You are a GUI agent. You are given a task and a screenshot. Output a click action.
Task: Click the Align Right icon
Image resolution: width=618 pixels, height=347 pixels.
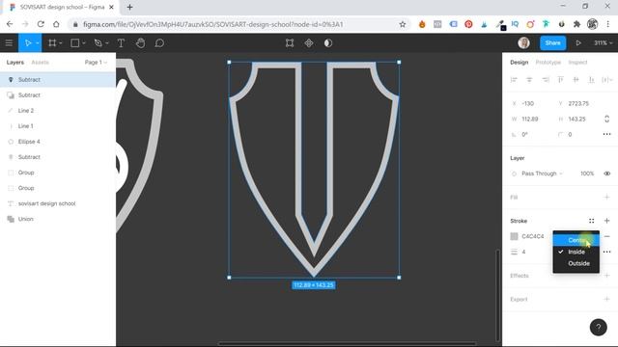click(545, 80)
